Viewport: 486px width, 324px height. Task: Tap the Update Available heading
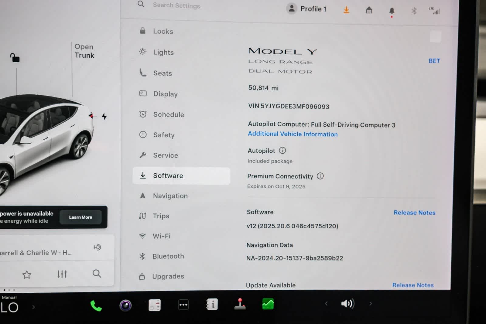(x=271, y=285)
